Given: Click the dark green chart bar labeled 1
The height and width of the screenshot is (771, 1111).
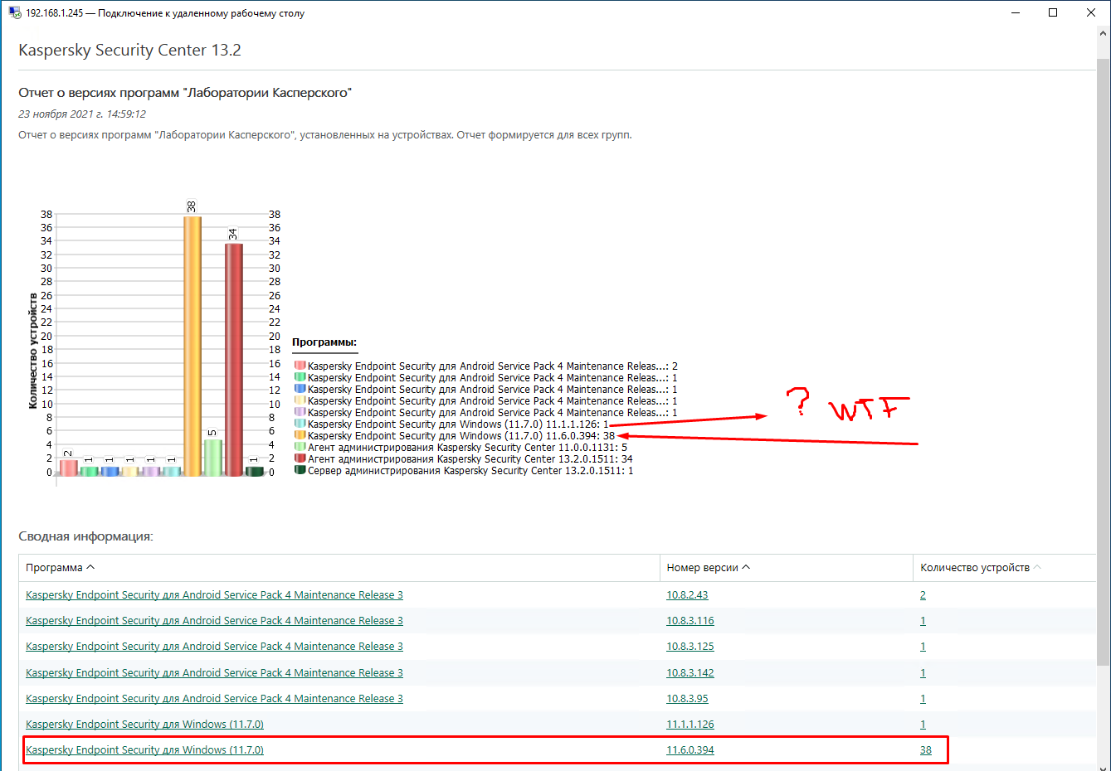Looking at the screenshot, I should [255, 471].
